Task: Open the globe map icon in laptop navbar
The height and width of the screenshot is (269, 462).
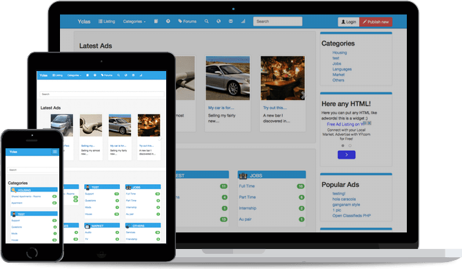Action: pos(219,21)
